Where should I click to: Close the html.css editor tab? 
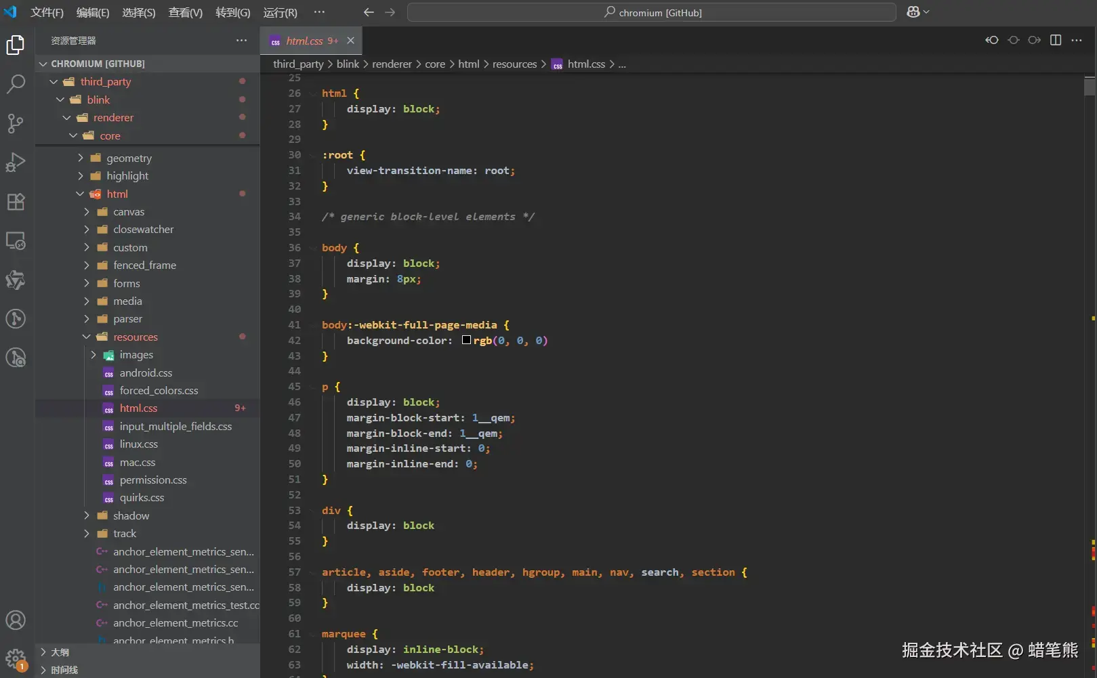click(x=350, y=41)
